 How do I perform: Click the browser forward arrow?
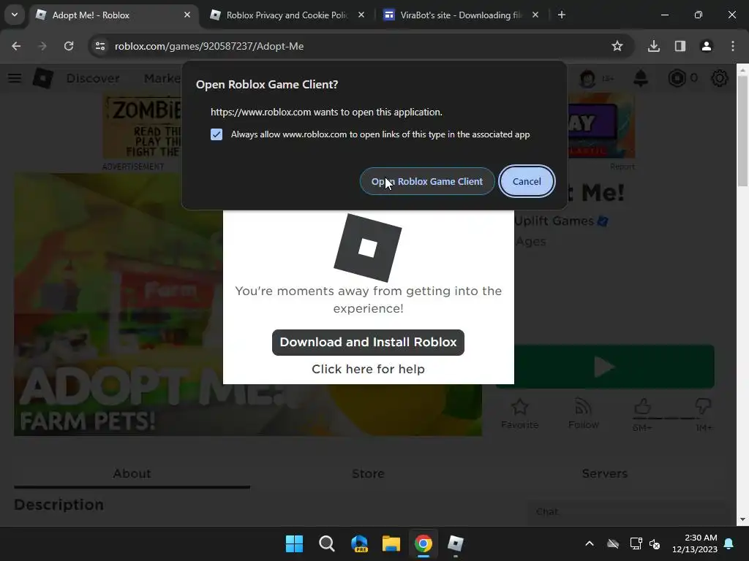point(42,46)
